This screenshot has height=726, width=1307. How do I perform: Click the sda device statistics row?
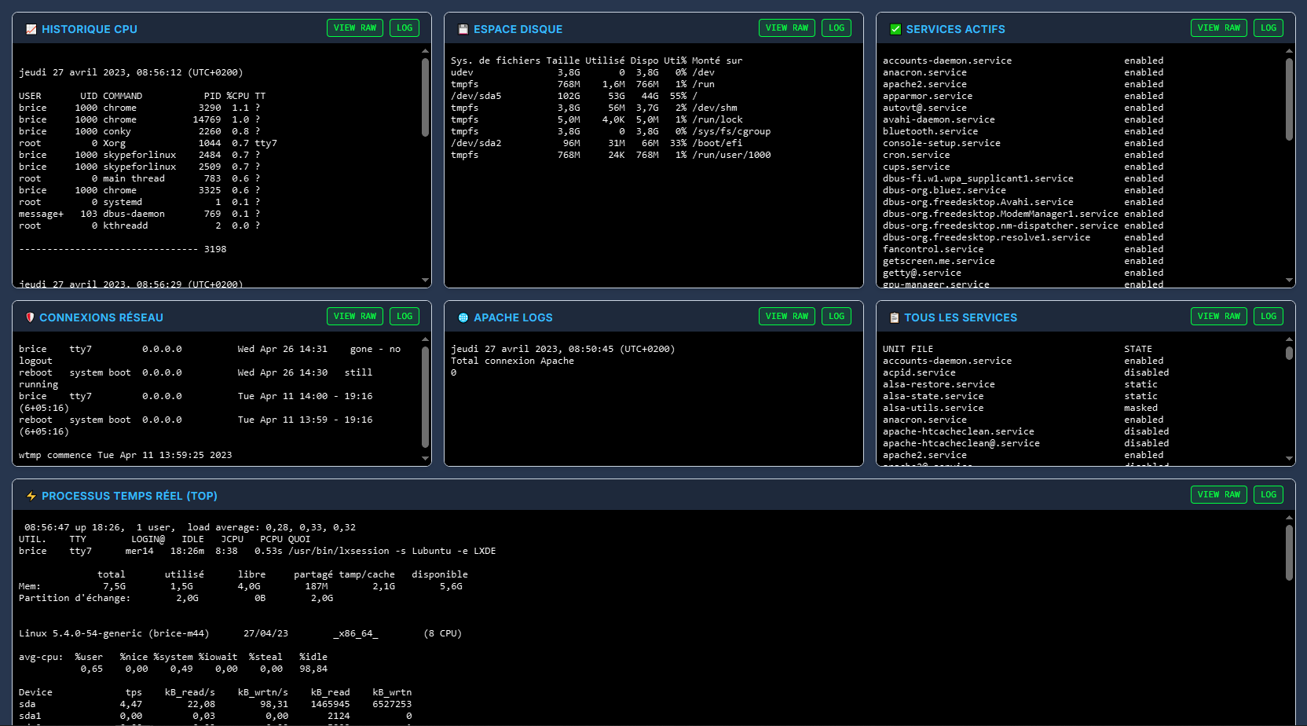(x=215, y=704)
